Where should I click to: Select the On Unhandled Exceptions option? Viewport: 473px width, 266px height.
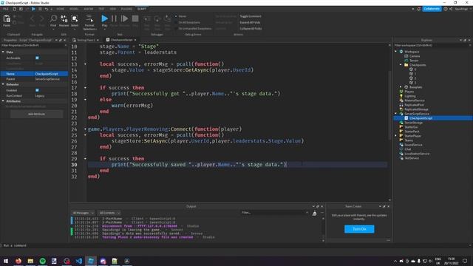click(193, 29)
